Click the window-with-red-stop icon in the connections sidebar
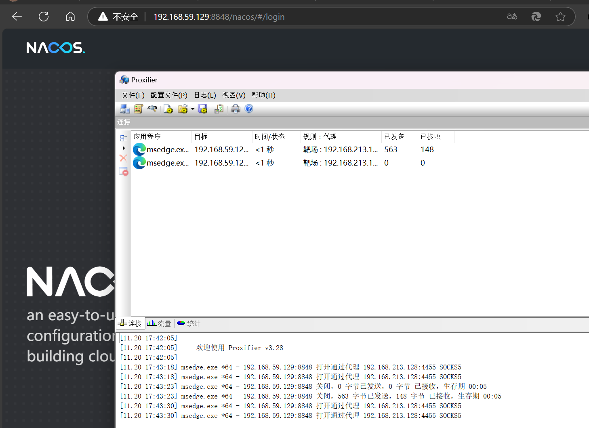 pyautogui.click(x=124, y=171)
